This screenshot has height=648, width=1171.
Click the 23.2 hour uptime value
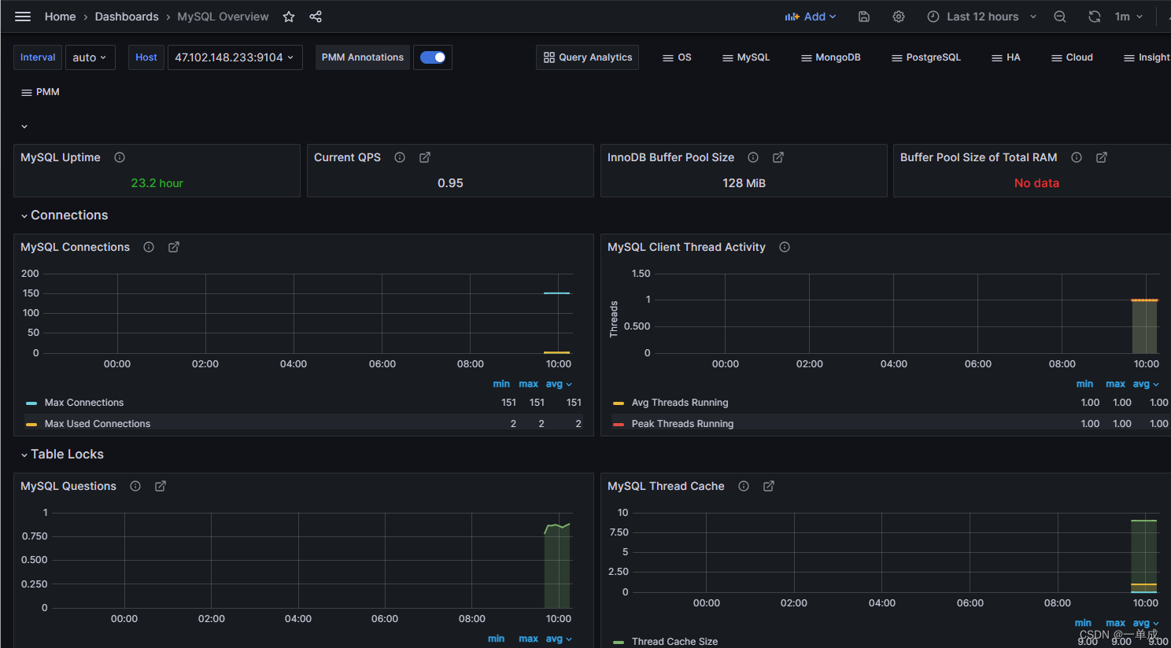[157, 183]
